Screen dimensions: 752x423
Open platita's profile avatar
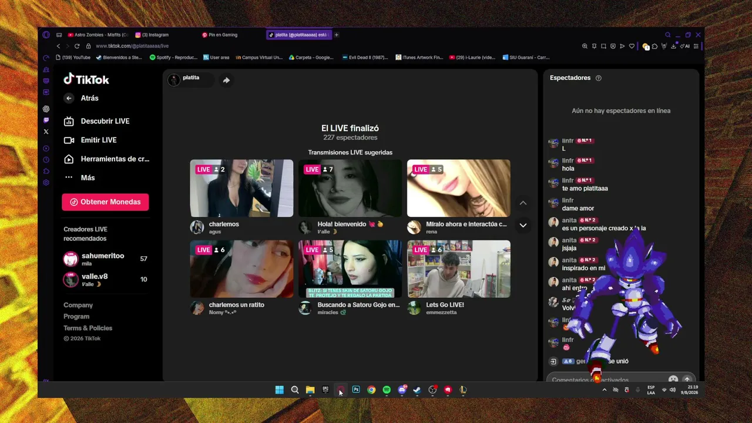174,80
